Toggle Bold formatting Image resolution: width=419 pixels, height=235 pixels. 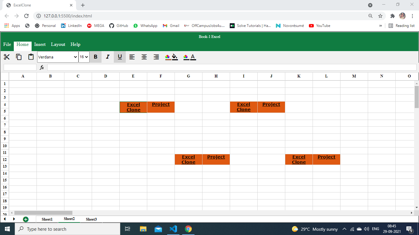click(x=95, y=57)
